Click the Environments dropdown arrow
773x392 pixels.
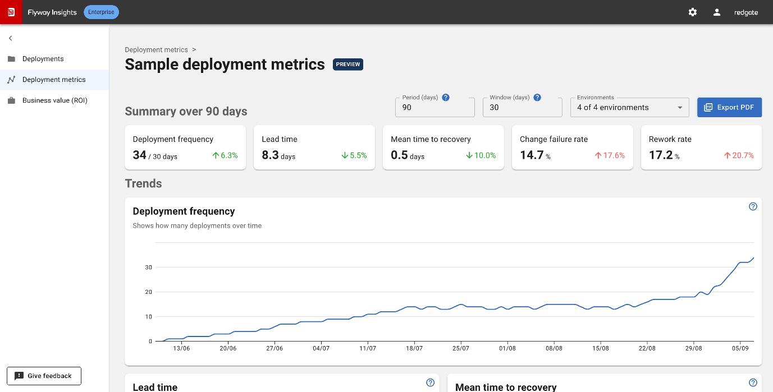click(x=680, y=108)
